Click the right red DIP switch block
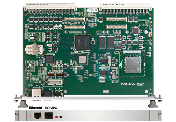This screenshot has height=122, width=176. click(60, 75)
